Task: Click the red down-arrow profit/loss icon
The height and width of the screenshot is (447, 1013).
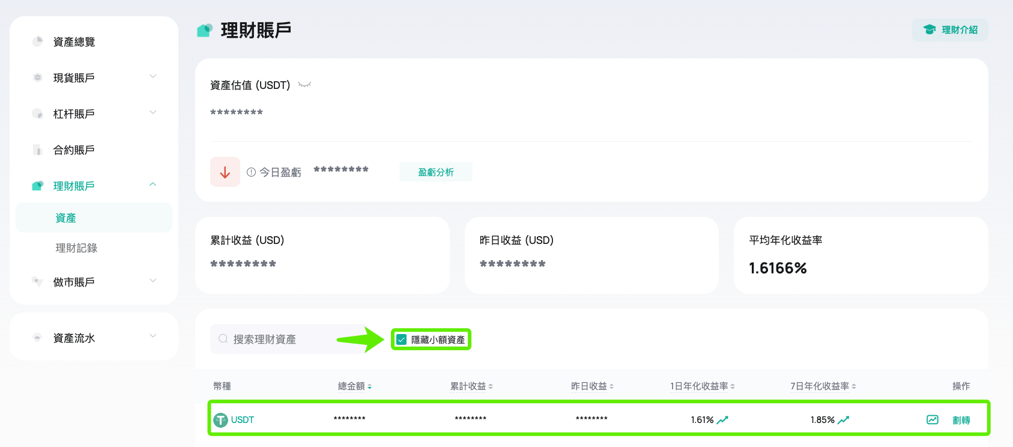Action: 225,172
